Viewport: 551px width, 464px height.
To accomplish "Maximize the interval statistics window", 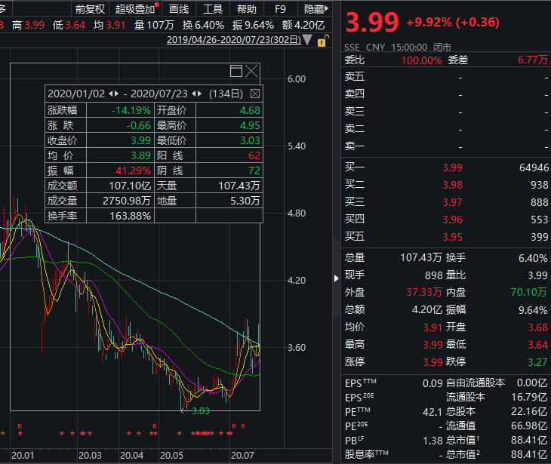I will pyautogui.click(x=235, y=71).
